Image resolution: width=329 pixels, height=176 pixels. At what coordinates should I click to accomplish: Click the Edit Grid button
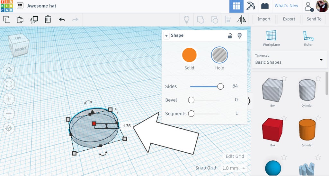coord(235,156)
